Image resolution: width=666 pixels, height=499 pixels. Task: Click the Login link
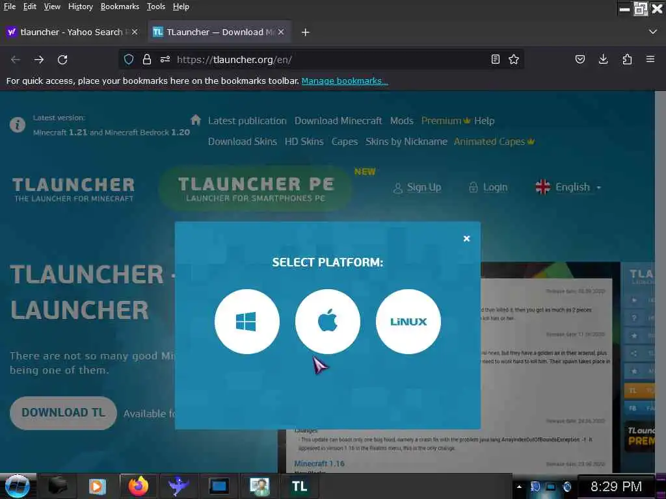point(488,187)
